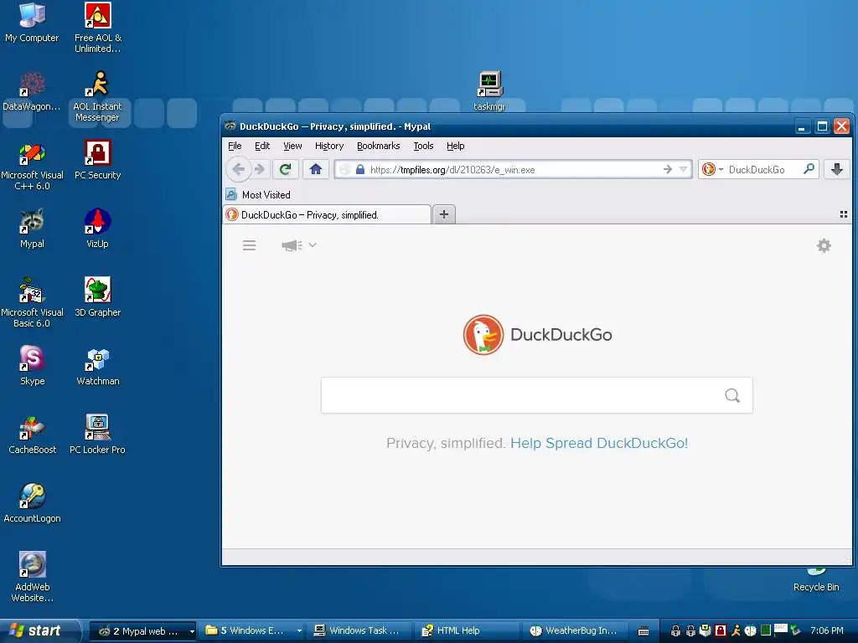Screen dimensions: 858x643
Task: Switch to WeatherBug taskbar button
Action: pyautogui.click(x=574, y=631)
